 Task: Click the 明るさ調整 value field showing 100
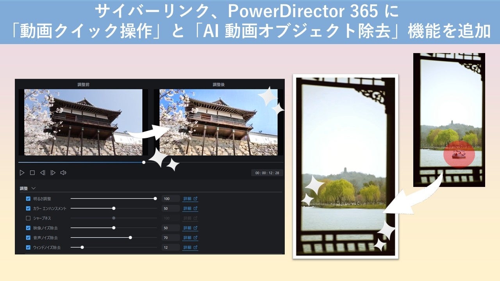(171, 199)
